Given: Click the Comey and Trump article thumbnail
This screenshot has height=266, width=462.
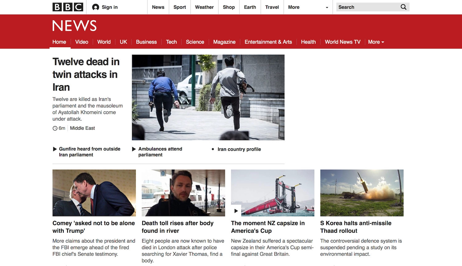Looking at the screenshot, I should tap(94, 193).
